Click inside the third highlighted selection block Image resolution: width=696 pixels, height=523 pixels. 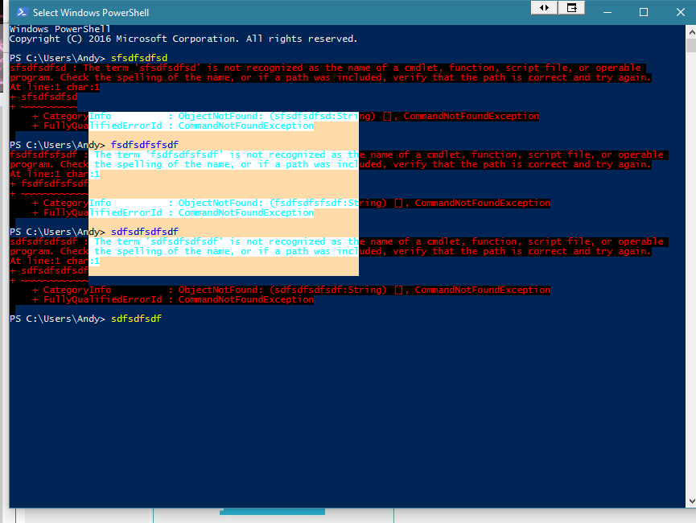(x=223, y=257)
